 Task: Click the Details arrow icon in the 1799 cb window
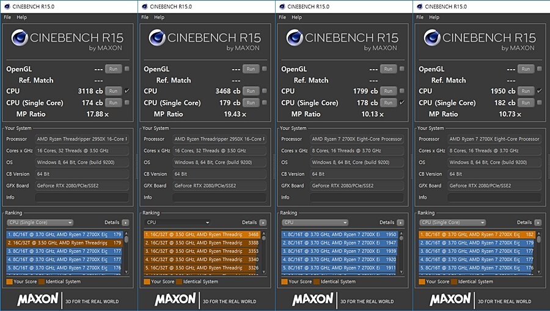pos(400,222)
